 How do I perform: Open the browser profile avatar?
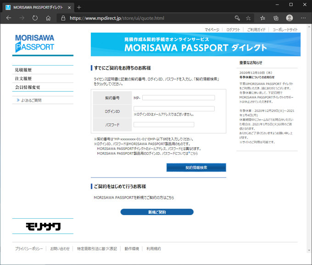coord(290,18)
